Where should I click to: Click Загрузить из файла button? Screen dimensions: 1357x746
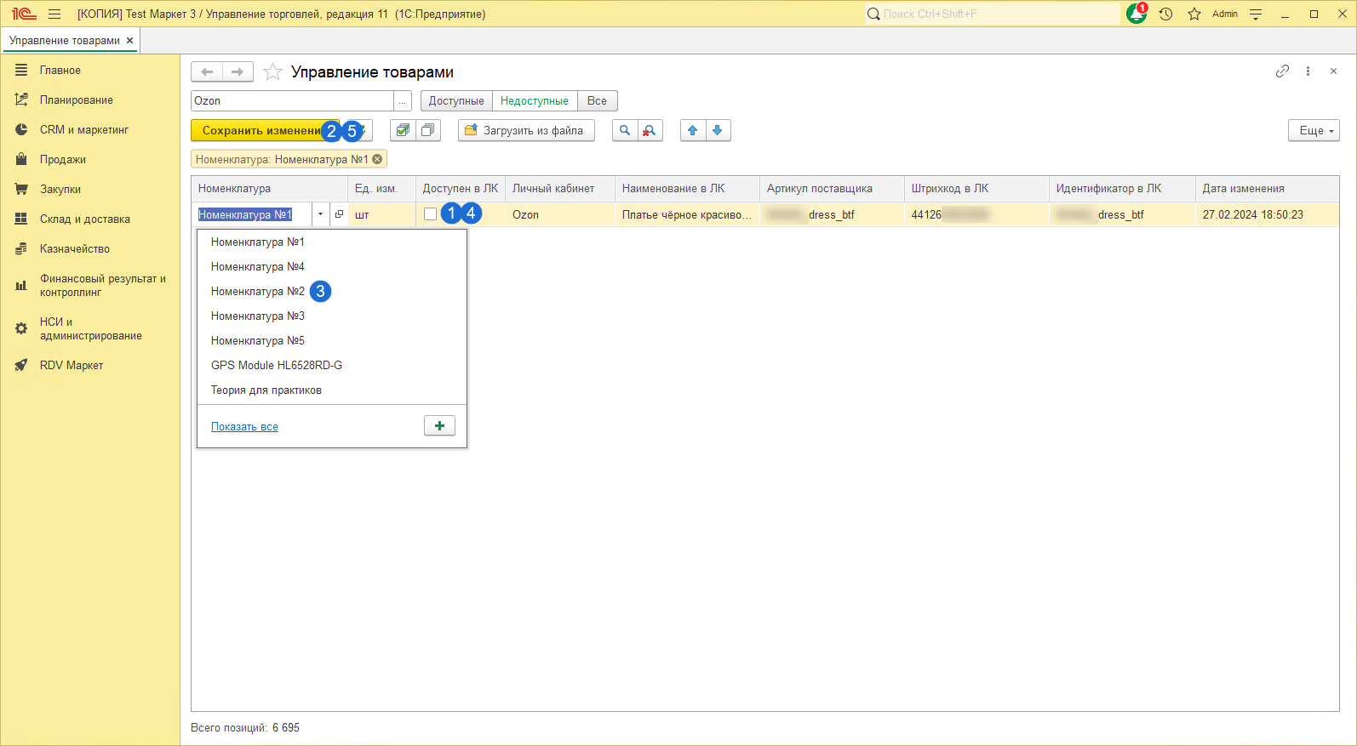pos(525,130)
